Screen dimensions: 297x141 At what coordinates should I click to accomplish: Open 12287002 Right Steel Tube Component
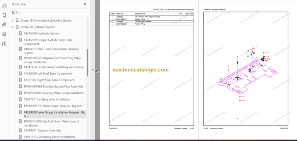coord(49,80)
